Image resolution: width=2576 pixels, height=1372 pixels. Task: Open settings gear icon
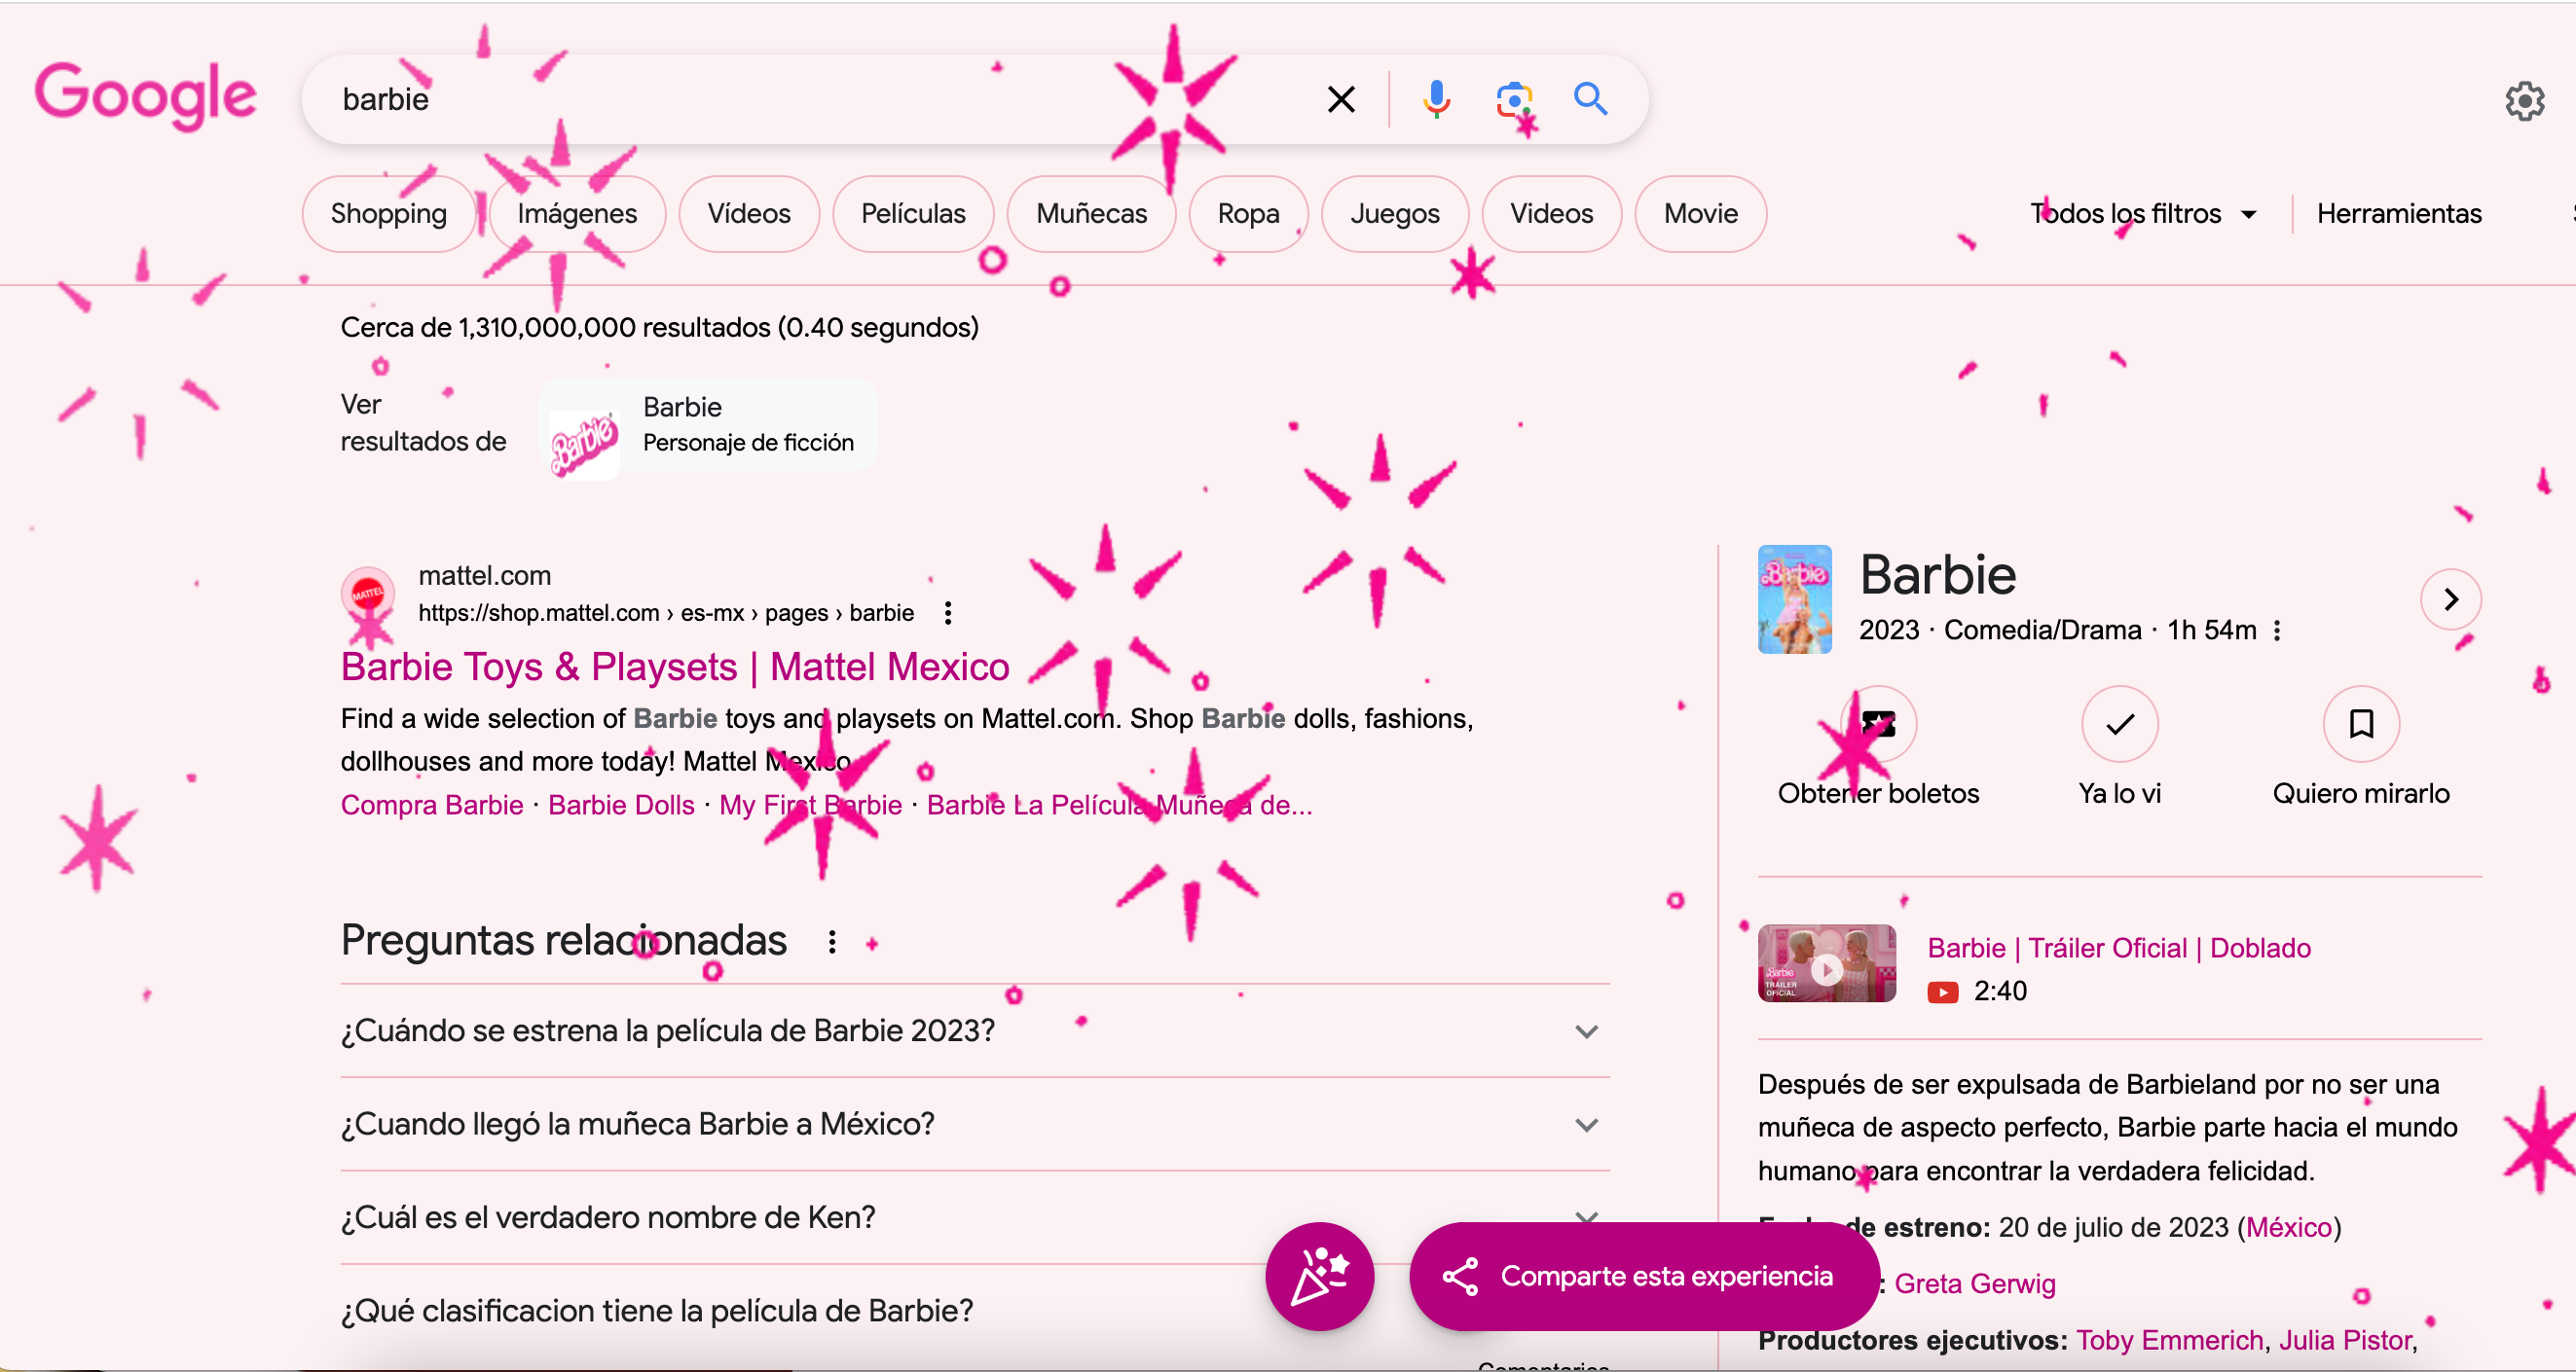pyautogui.click(x=2524, y=101)
